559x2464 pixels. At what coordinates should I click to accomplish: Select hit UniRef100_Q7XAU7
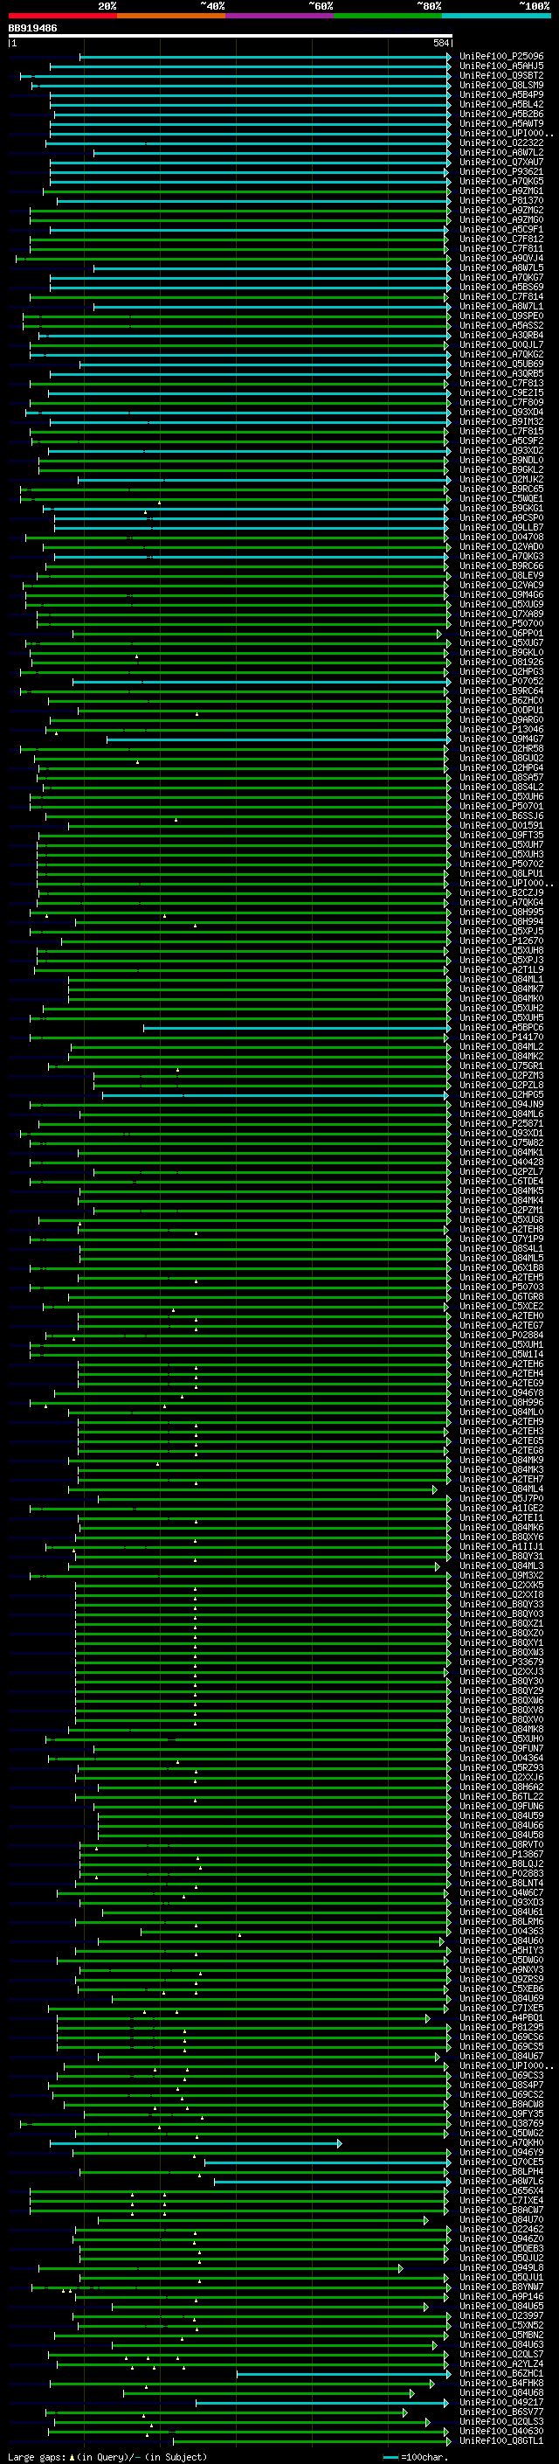(x=500, y=162)
